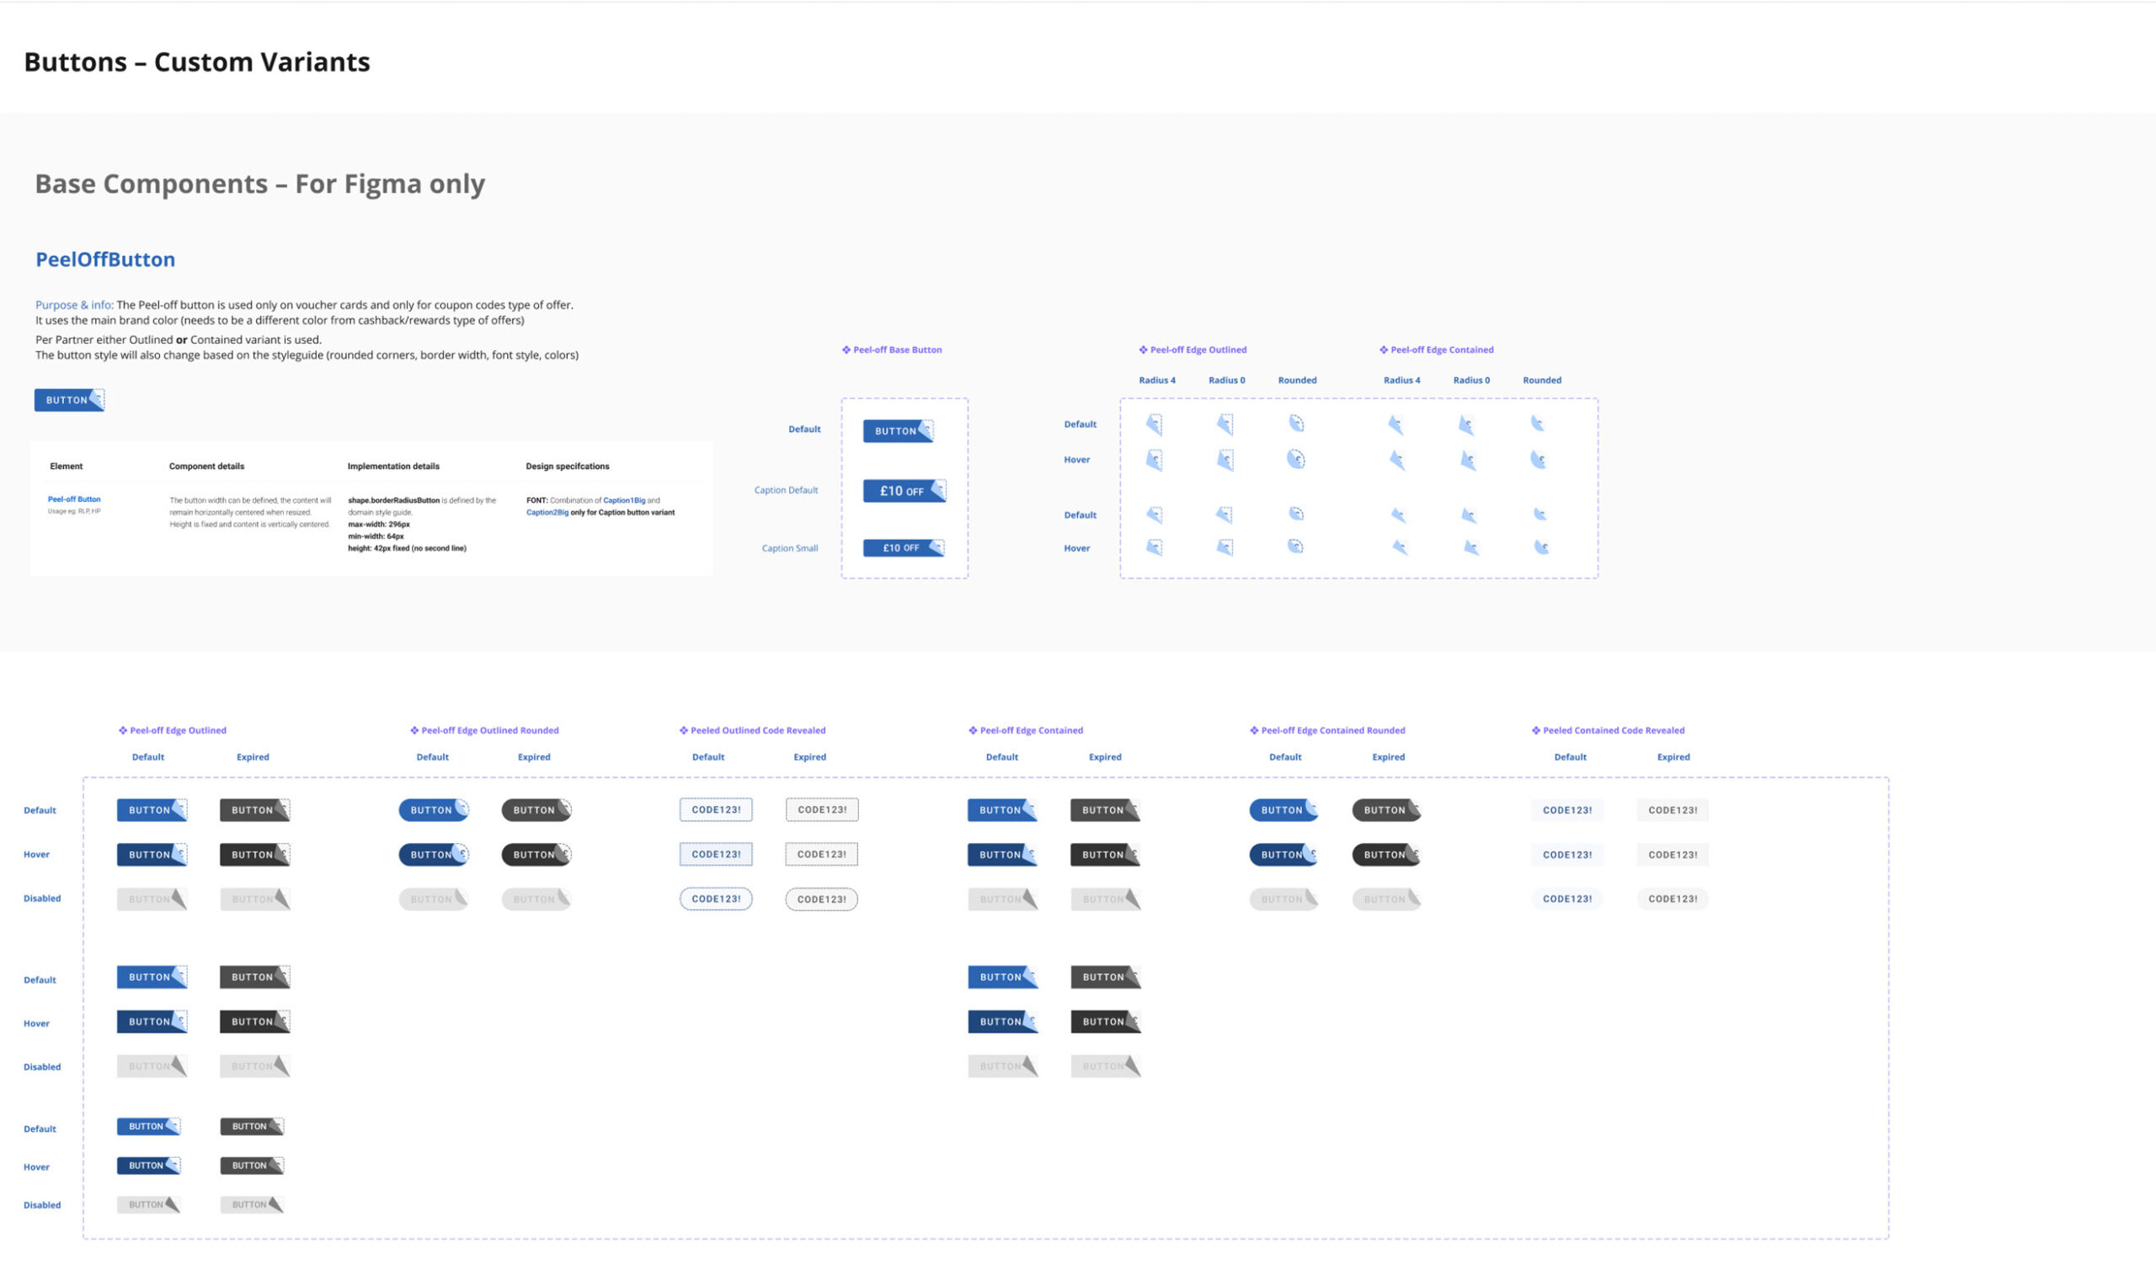Select small Outlined Rounded peel icon in second Hover row

pos(1294,546)
